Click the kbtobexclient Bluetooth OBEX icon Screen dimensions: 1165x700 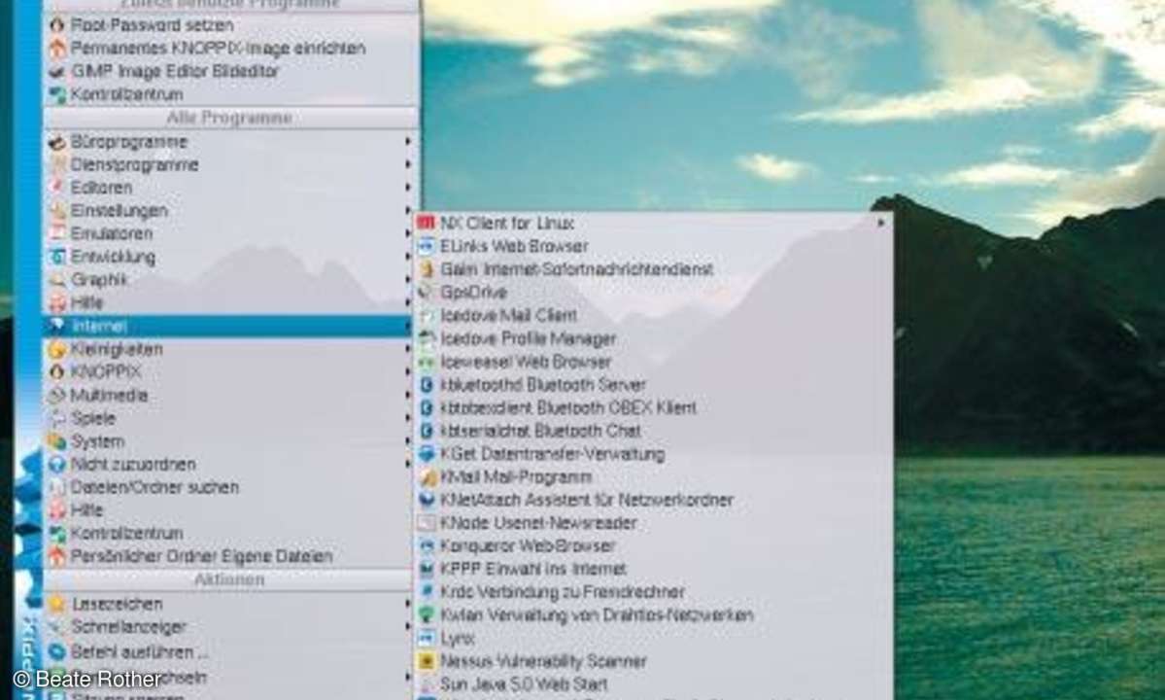point(427,408)
